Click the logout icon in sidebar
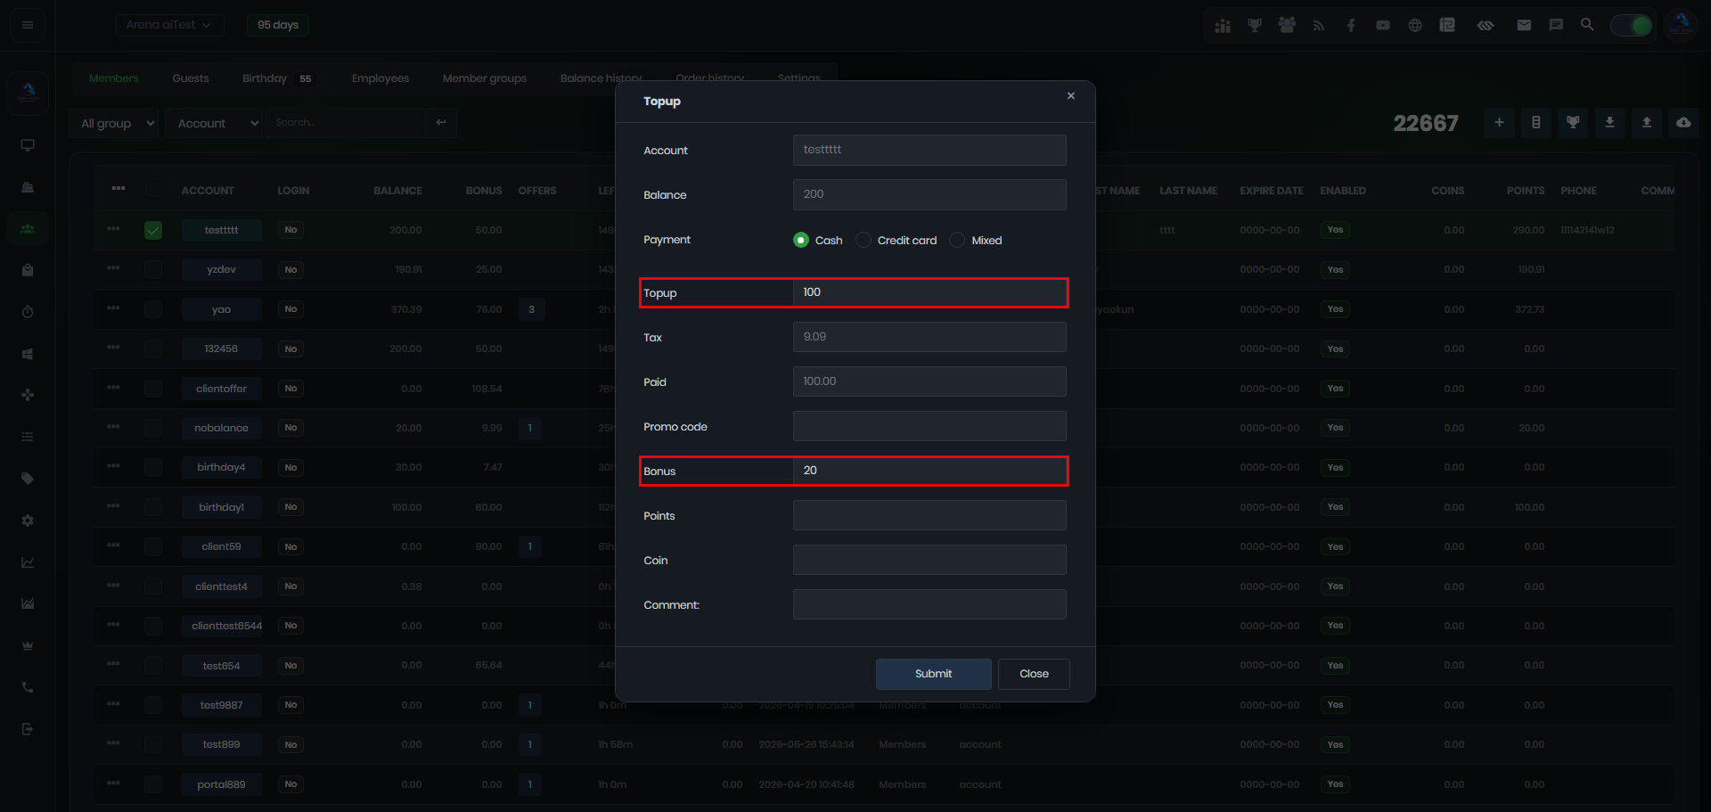Screen dimensions: 1711x812 pyautogui.click(x=28, y=729)
